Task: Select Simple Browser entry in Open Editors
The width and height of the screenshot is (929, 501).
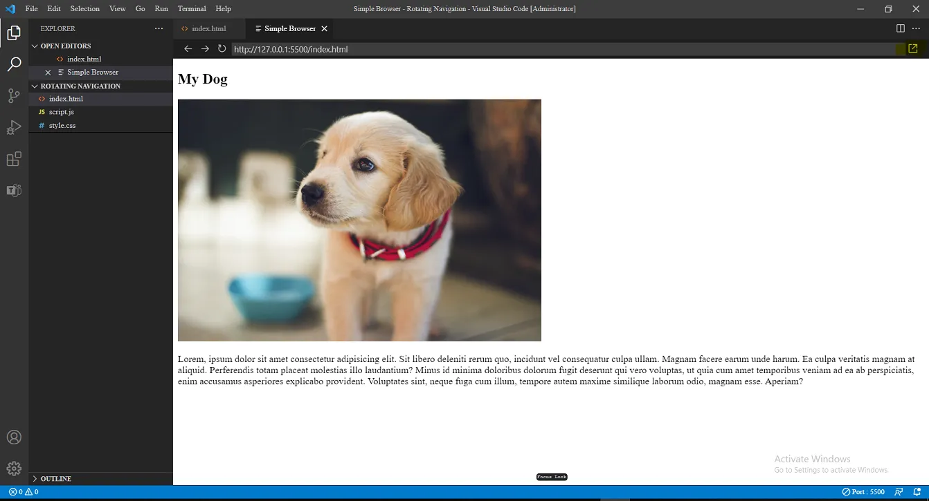Action: point(100,73)
